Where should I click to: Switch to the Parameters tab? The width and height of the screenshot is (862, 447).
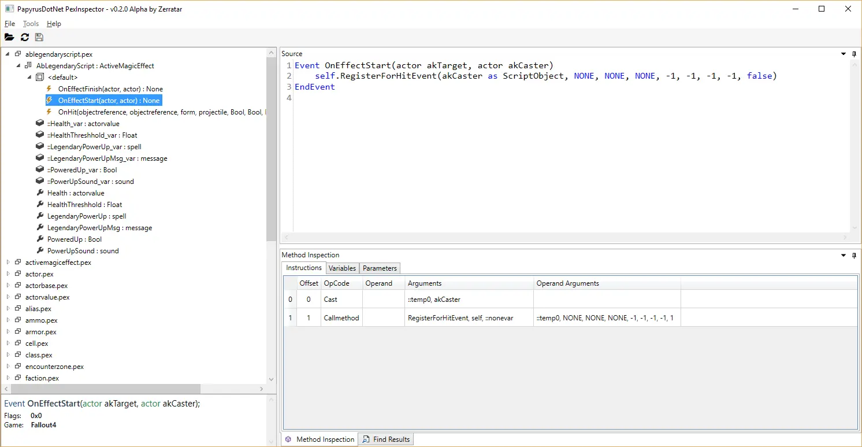tap(380, 268)
